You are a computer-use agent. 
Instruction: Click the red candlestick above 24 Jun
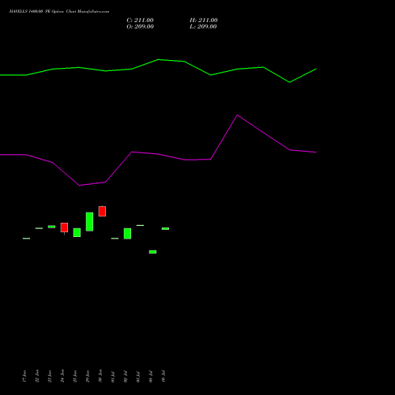pyautogui.click(x=64, y=228)
